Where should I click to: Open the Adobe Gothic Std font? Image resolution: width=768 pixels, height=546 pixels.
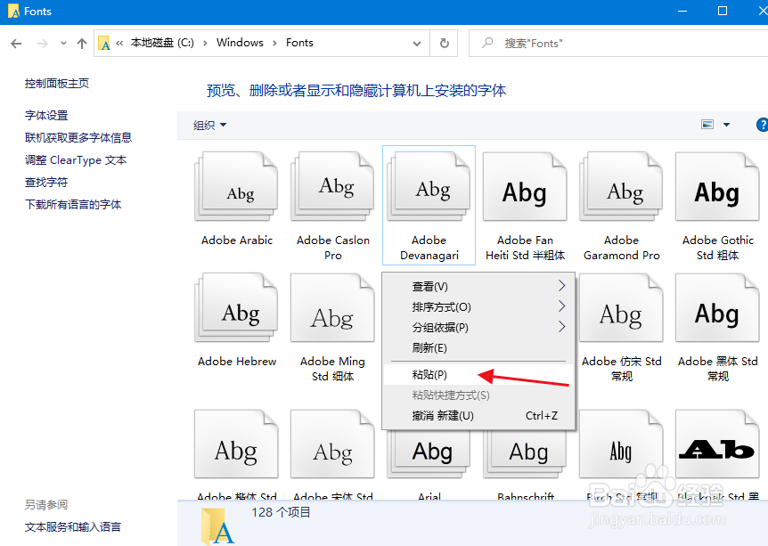[717, 187]
